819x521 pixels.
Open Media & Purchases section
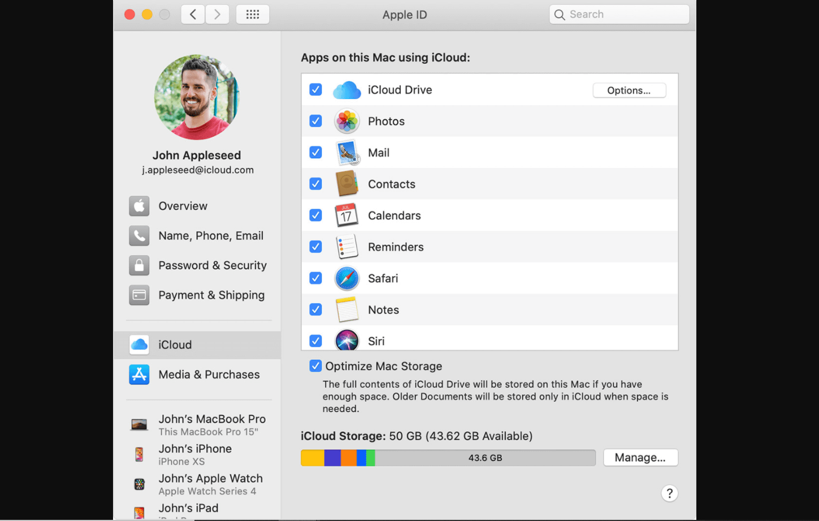coord(197,375)
